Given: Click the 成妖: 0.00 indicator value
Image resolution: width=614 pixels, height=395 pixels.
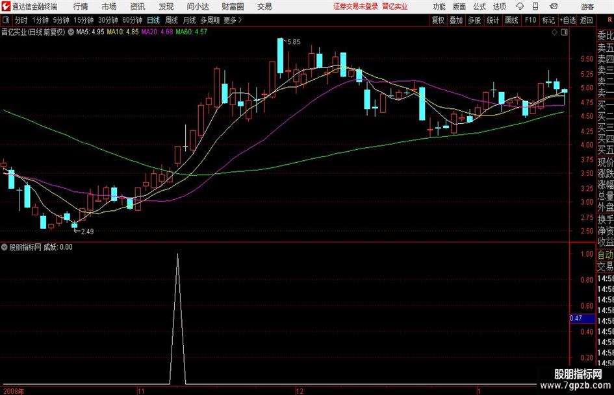Looking at the screenshot, I should click(58, 247).
